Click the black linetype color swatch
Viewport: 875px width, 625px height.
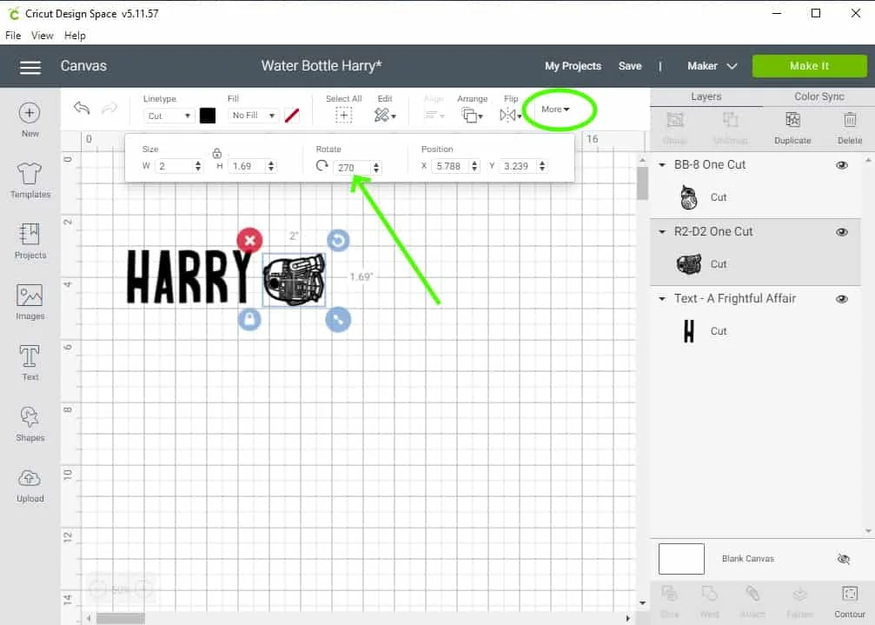[x=208, y=116]
